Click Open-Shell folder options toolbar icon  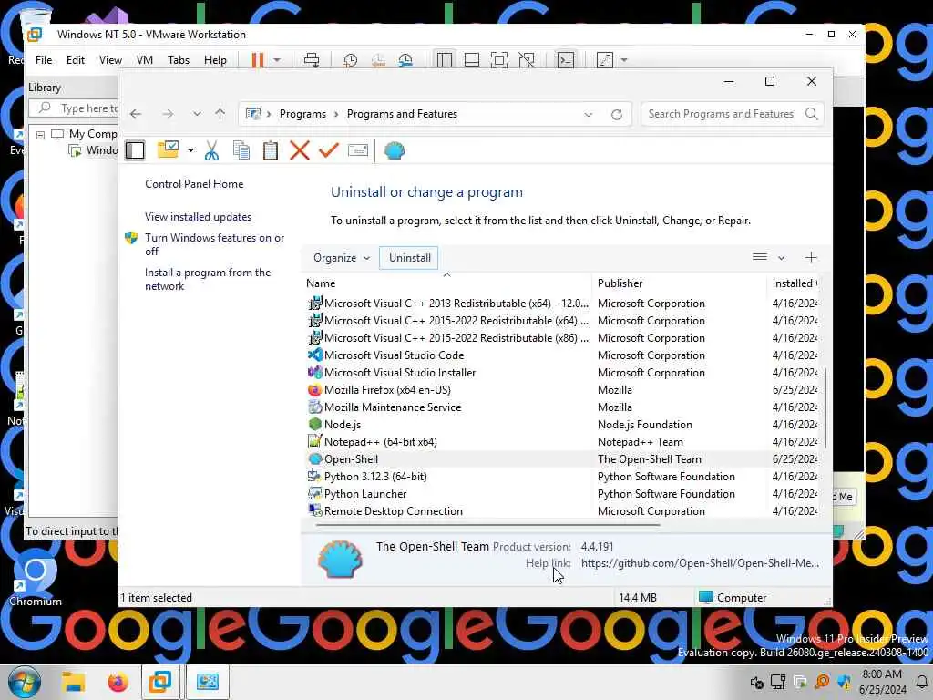pos(168,150)
